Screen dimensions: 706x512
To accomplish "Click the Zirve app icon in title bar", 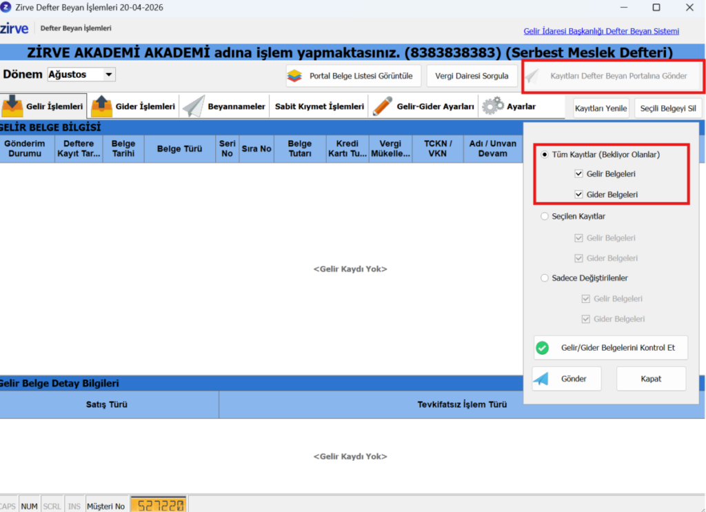I will pos(6,7).
